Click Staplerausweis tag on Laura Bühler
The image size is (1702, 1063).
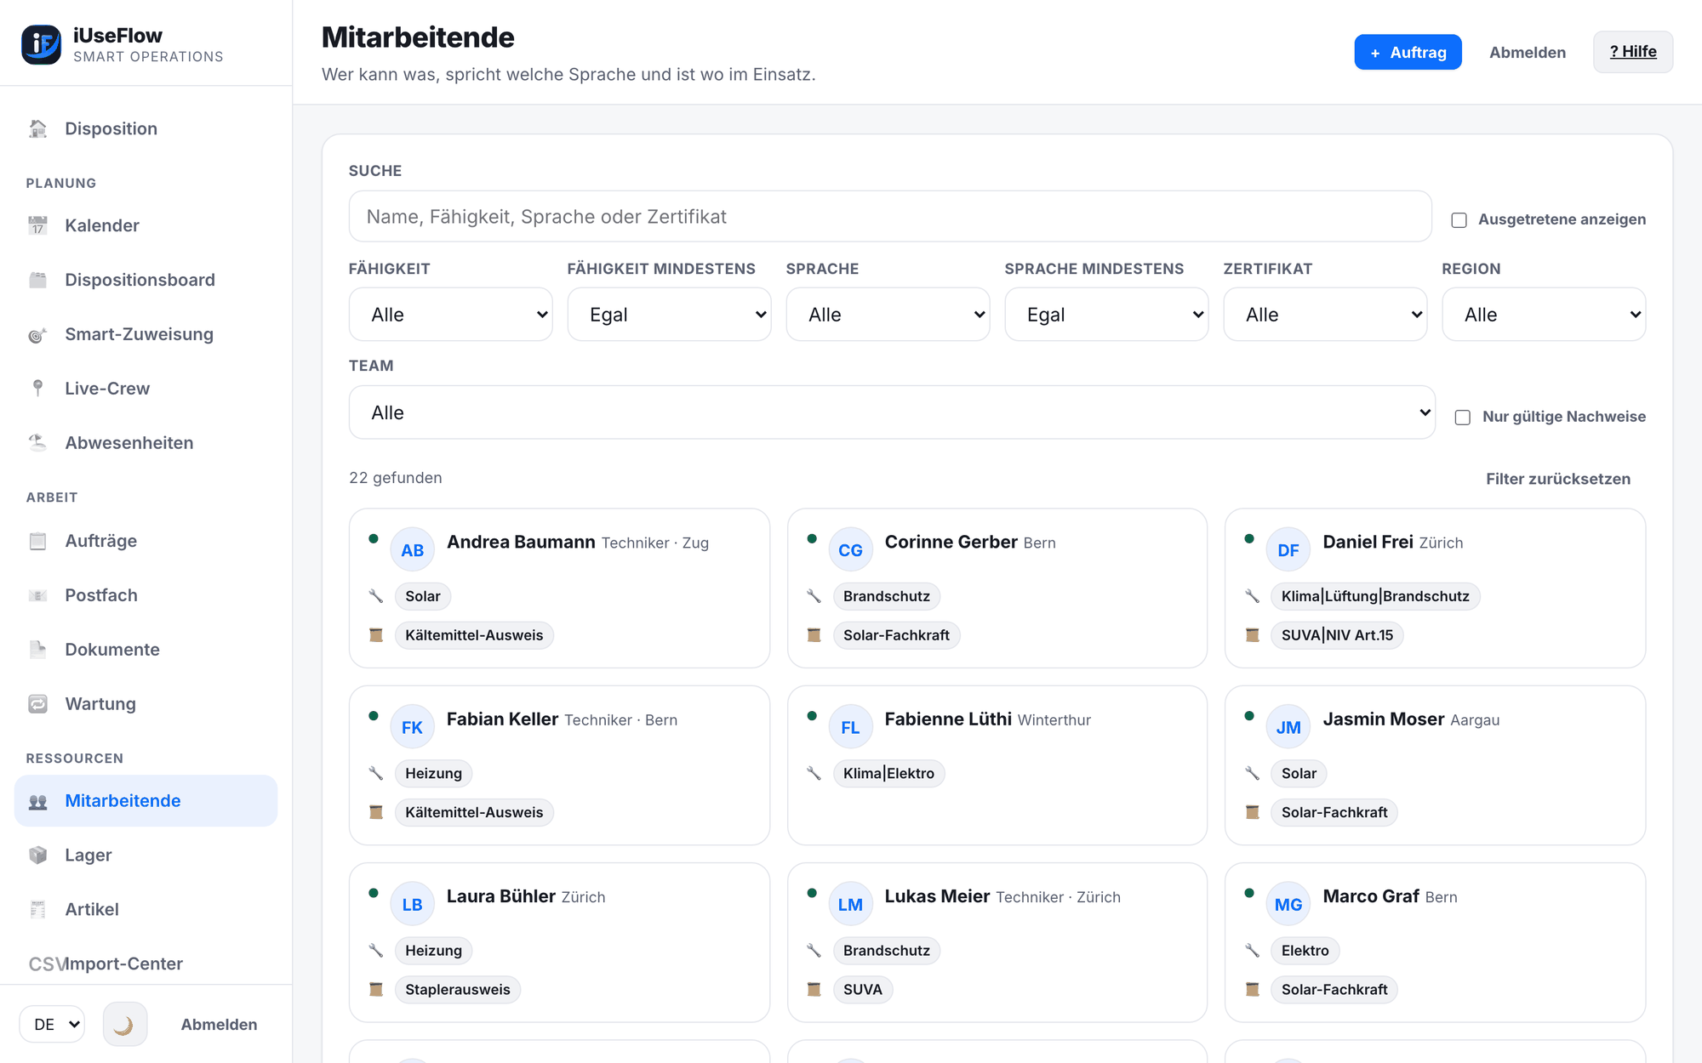click(458, 990)
